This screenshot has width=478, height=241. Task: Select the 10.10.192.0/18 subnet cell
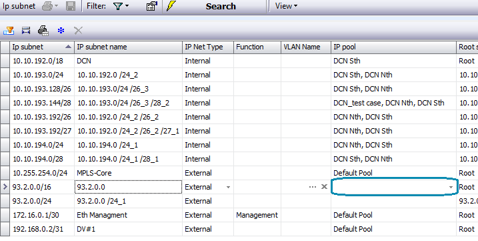42,61
